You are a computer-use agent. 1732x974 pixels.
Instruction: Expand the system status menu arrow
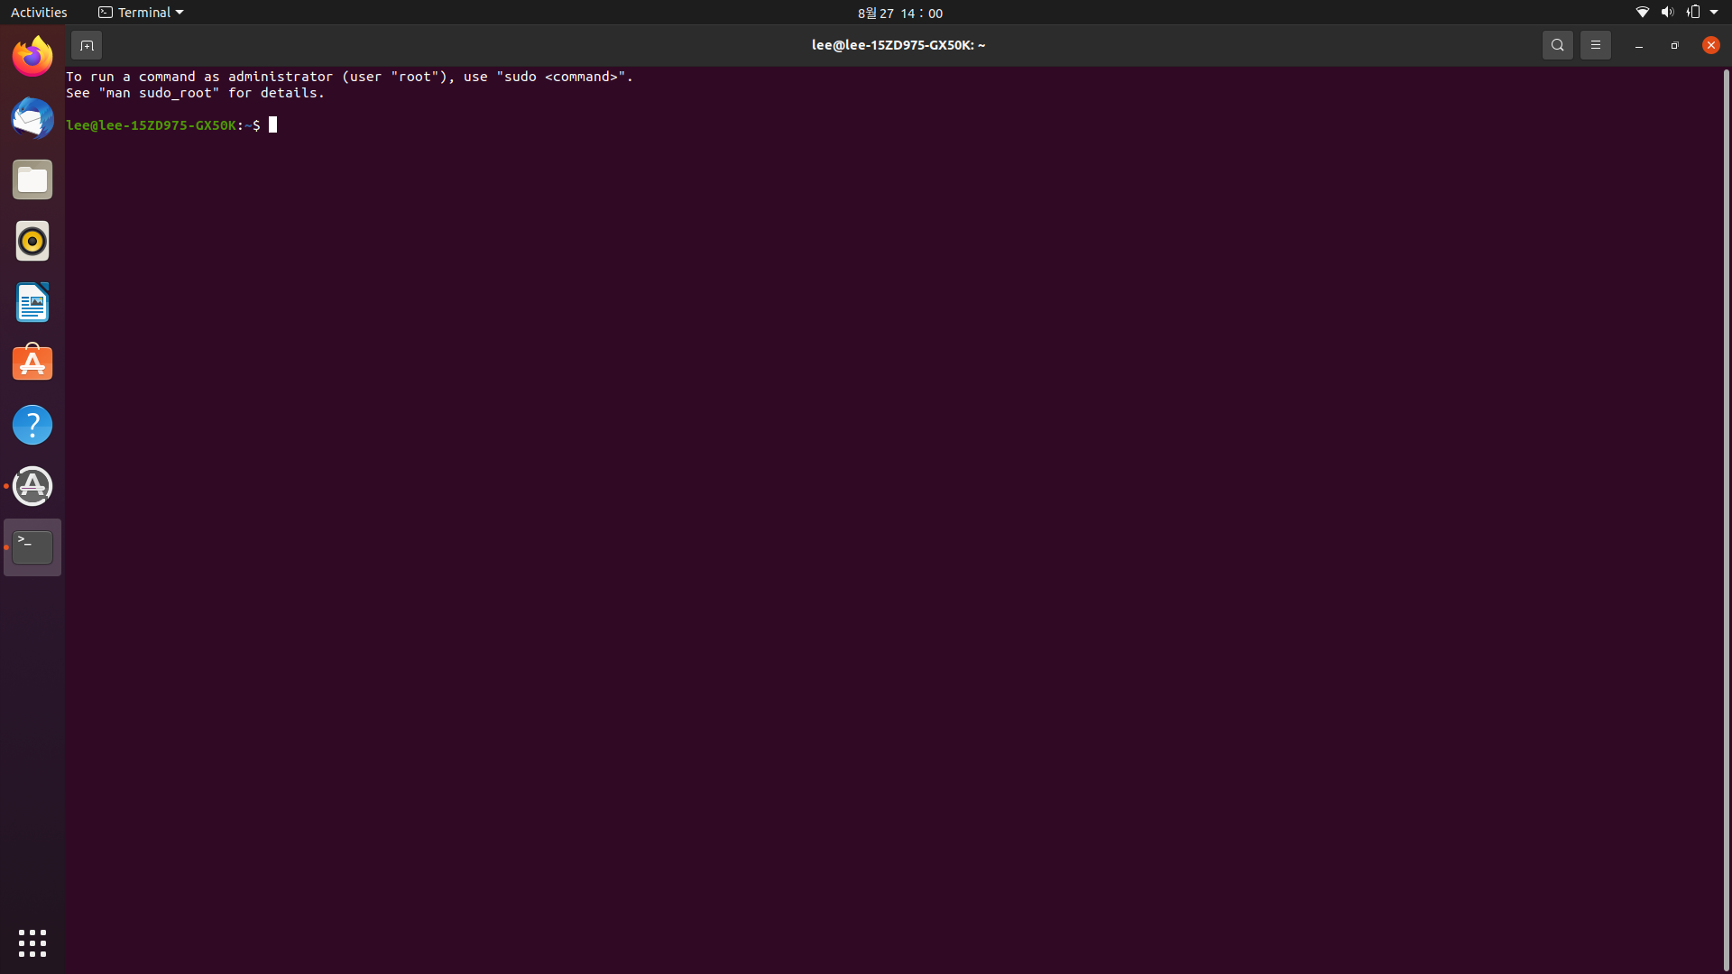[1714, 13]
